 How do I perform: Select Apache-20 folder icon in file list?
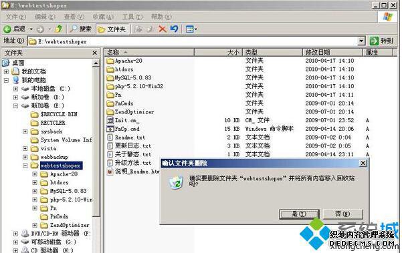[x=110, y=61]
